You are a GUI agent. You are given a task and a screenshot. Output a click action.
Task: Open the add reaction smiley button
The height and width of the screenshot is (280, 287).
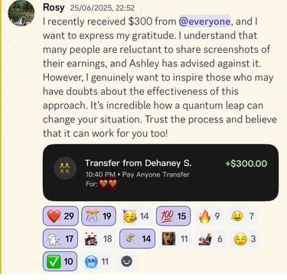(x=127, y=261)
